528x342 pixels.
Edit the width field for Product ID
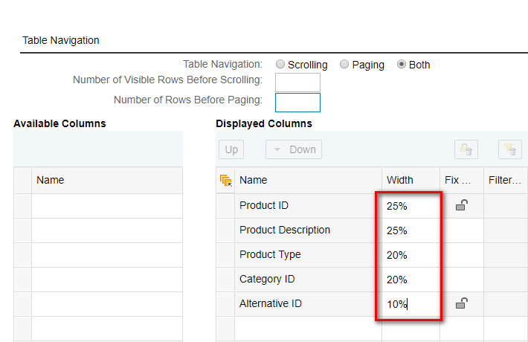(409, 206)
